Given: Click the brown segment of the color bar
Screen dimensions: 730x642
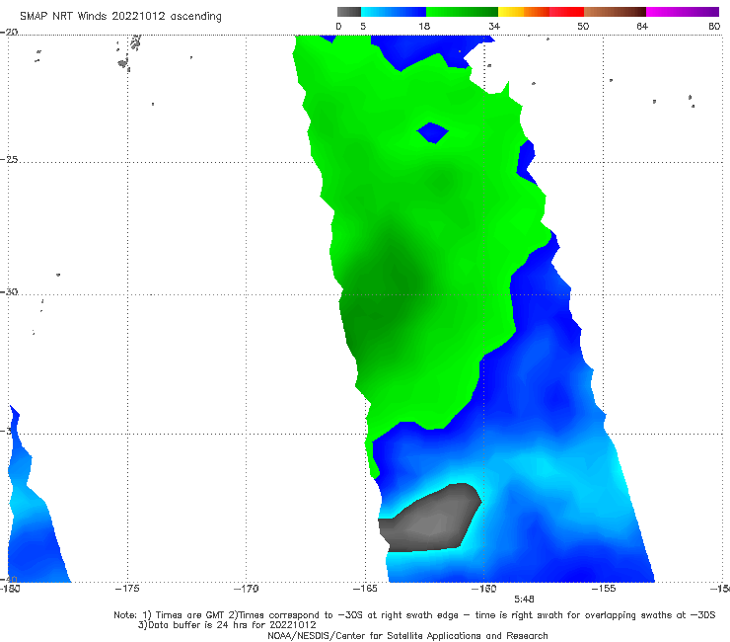Looking at the screenshot, I should pos(615,12).
